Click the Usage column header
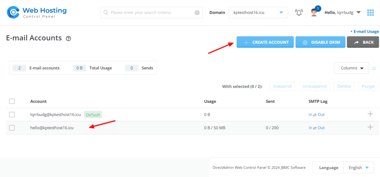This screenshot has width=380, height=177. click(210, 101)
